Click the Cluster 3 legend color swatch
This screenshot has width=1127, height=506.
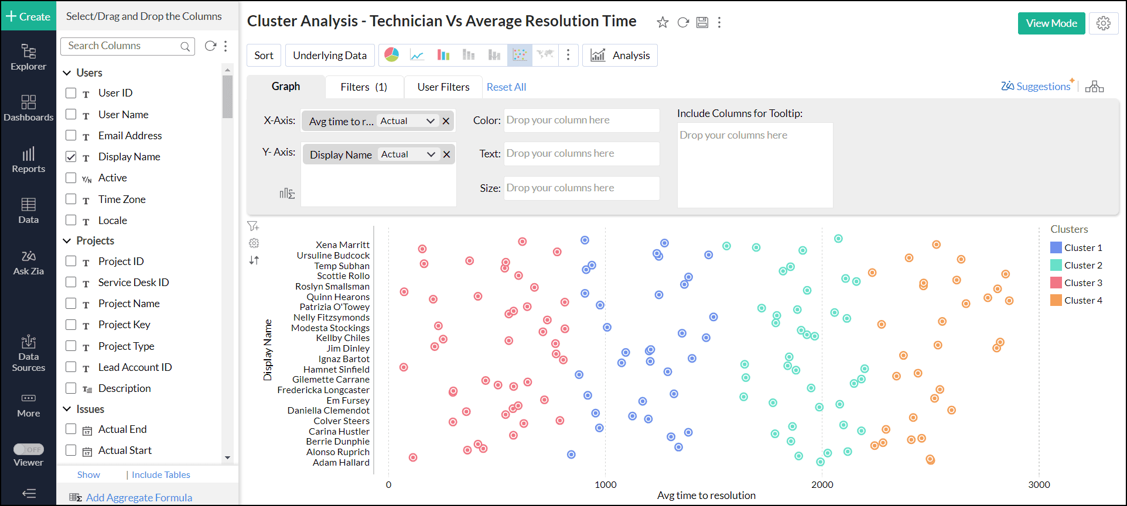[x=1056, y=283]
